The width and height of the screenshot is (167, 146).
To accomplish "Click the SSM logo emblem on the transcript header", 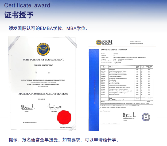I will point(99,42).
